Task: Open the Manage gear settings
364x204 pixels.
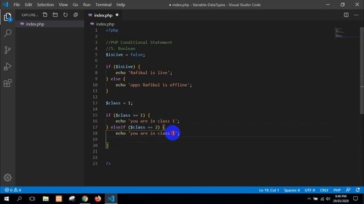Action: pos(7,177)
